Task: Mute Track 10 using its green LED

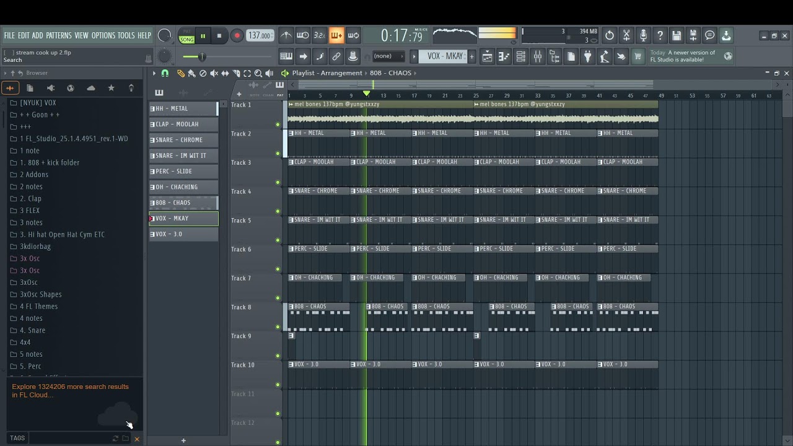Action: (278, 385)
